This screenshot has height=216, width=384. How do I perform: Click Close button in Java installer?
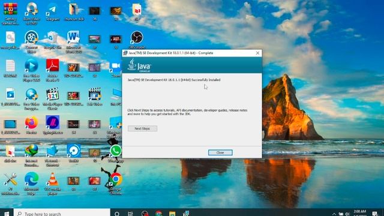point(220,152)
